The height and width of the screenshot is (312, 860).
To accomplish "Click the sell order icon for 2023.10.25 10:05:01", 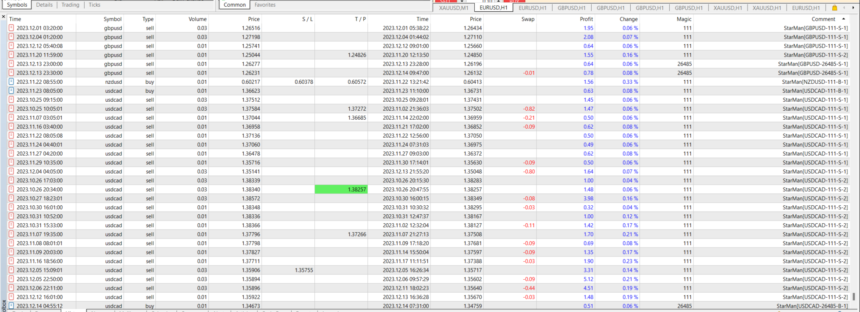I will pos(11,108).
